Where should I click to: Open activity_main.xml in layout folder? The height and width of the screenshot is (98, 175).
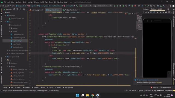tap(18, 76)
